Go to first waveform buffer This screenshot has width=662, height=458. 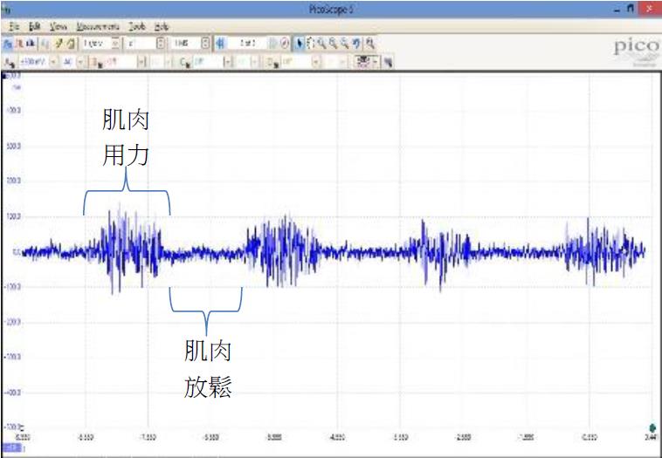[220, 44]
